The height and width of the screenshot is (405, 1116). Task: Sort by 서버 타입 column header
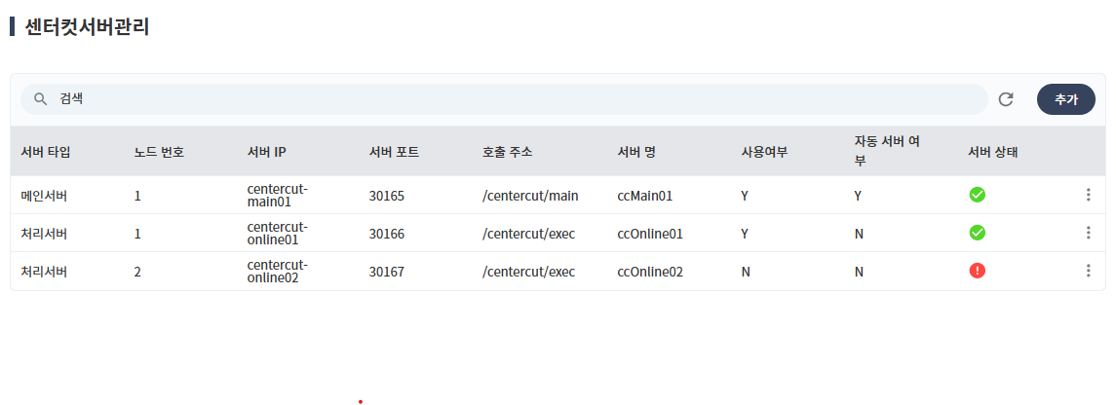[x=46, y=152]
